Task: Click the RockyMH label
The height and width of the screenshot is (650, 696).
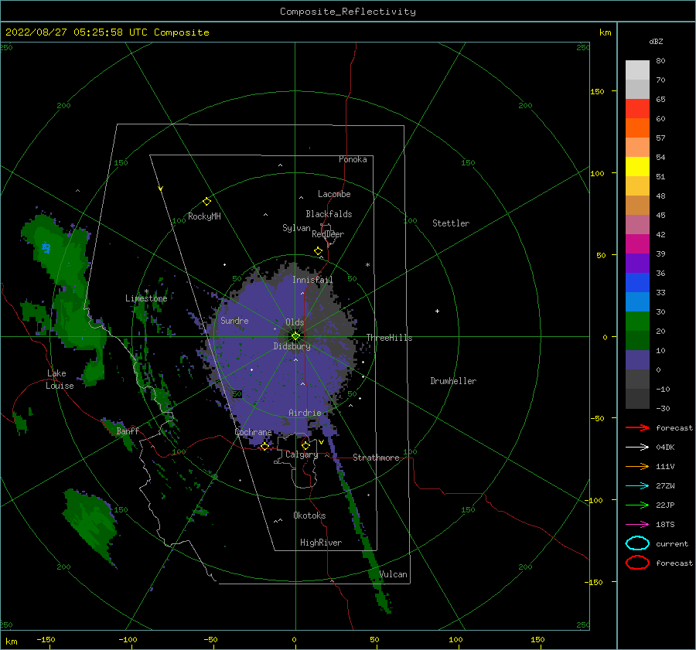Action: [x=204, y=216]
